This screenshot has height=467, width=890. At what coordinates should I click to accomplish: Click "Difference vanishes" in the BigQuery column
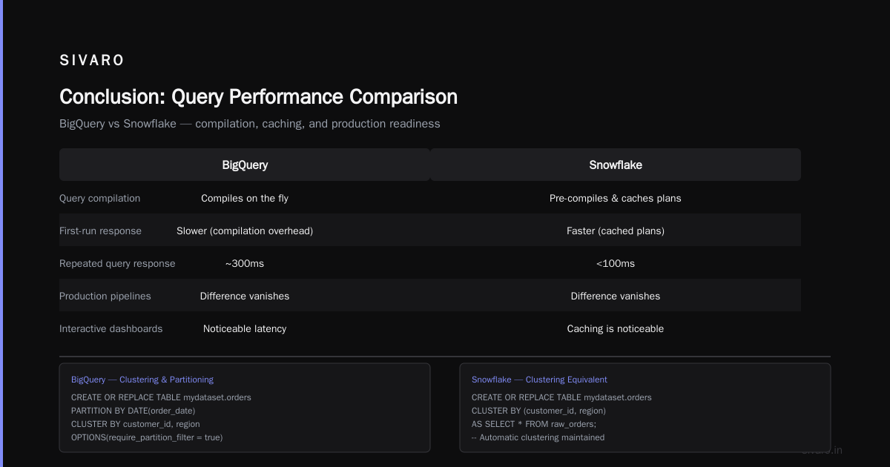click(x=245, y=297)
